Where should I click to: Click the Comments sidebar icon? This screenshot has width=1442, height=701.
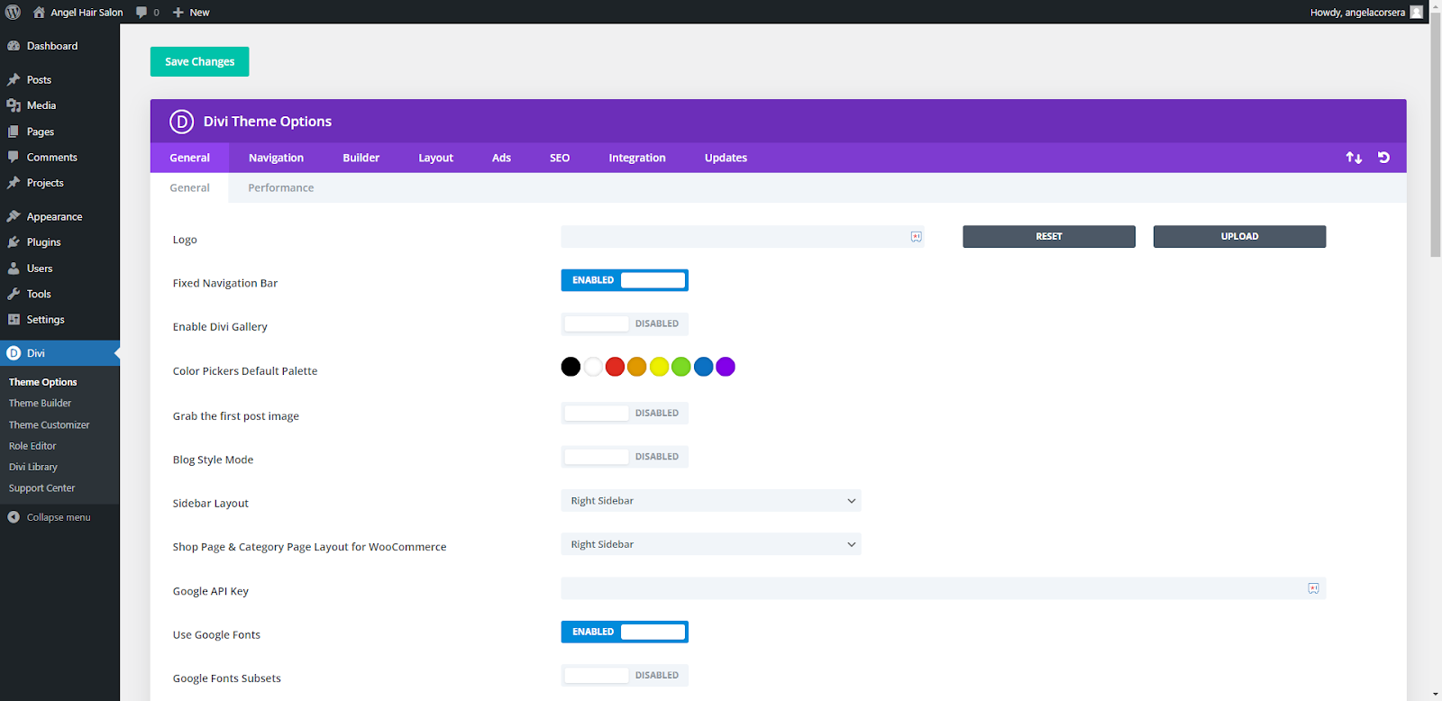(x=14, y=157)
